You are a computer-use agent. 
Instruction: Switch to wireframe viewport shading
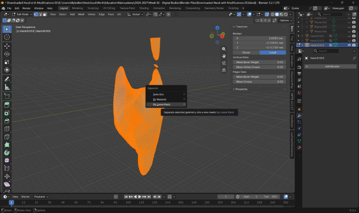272,14
